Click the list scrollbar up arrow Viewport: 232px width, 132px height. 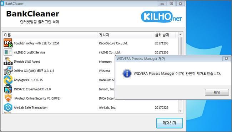(x=180, y=34)
